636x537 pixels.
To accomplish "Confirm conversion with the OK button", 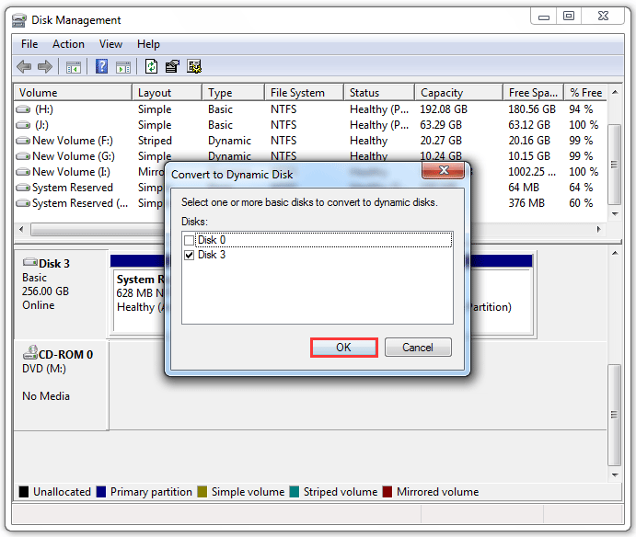I will pos(344,348).
